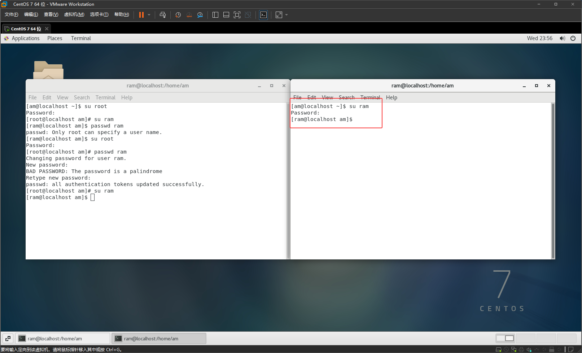Click the CD/DVD drive status icon
Viewport: 582px width, 353px height.
coord(506,349)
